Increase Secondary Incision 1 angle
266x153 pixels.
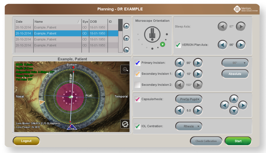(198, 74)
